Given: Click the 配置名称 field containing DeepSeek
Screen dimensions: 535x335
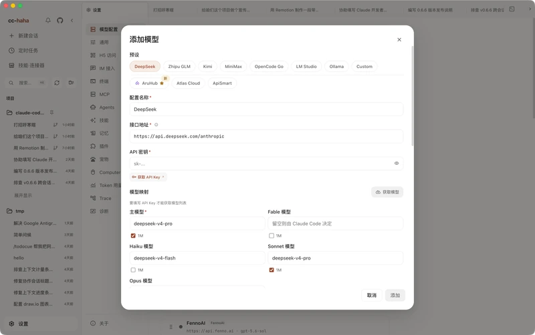Looking at the screenshot, I should (266, 109).
